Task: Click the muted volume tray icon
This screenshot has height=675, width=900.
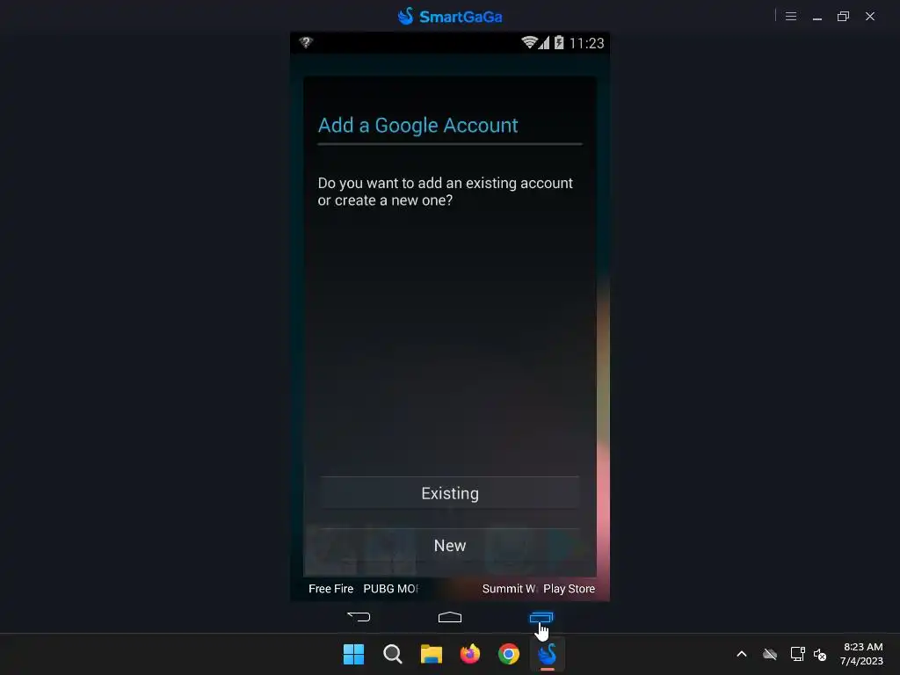Action: [820, 654]
